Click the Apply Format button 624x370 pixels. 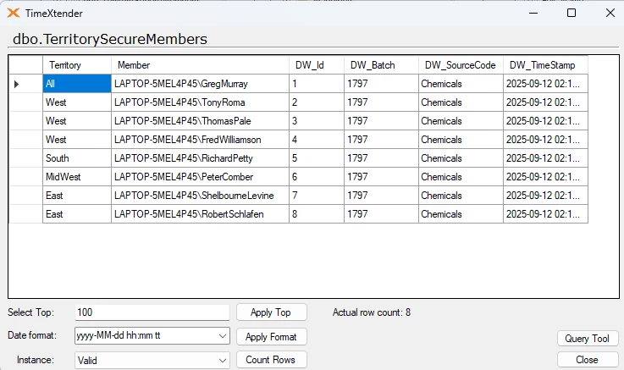pyautogui.click(x=272, y=337)
